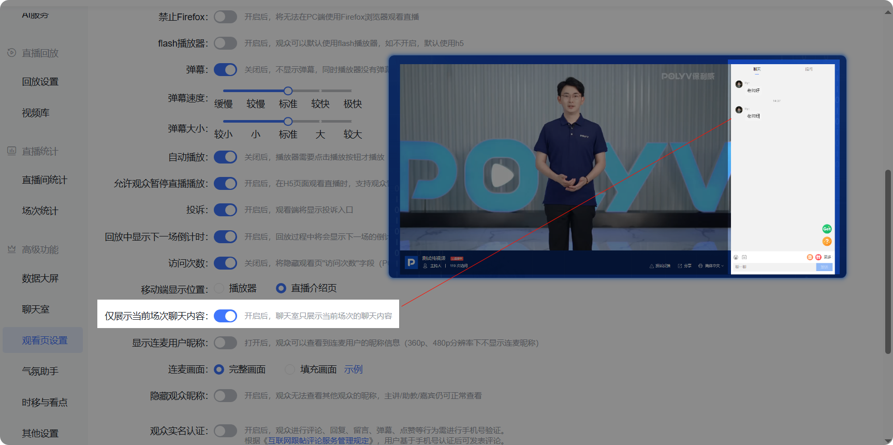Click the 直播统计 chart icon in sidebar

11,151
